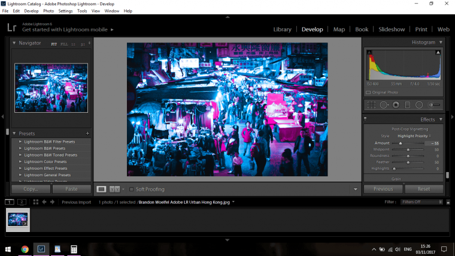This screenshot has height=256, width=455.
Task: Select the Crop Overlay tool
Action: (371, 105)
